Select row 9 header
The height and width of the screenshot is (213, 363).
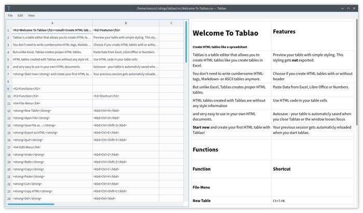click(9, 89)
